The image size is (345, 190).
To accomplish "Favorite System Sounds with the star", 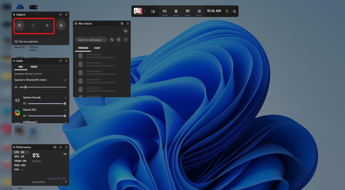I will 65,97.
